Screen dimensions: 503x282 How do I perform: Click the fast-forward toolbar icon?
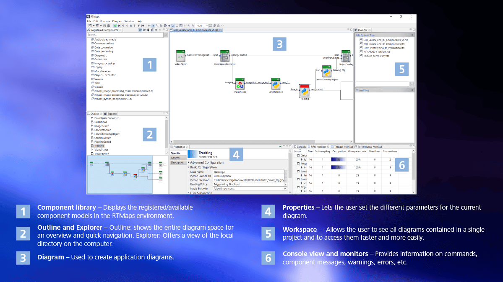[143, 26]
